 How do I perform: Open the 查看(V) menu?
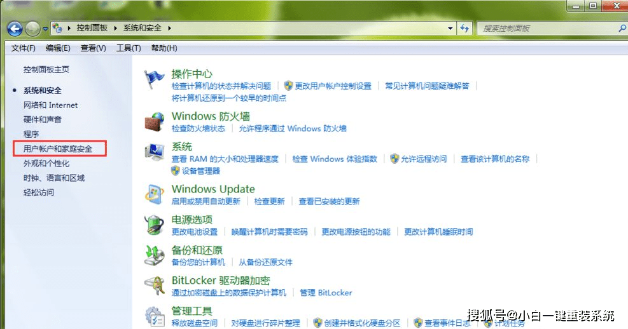[94, 48]
